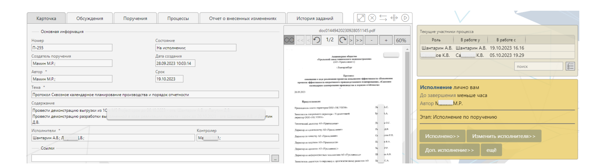The width and height of the screenshot is (607, 166).
Task: Open the 60% zoom level selector
Action: (401, 40)
